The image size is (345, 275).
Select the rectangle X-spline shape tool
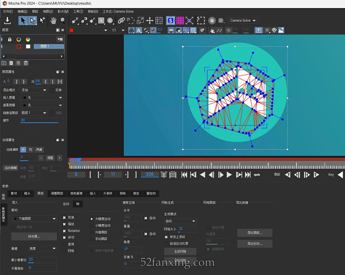(101, 20)
